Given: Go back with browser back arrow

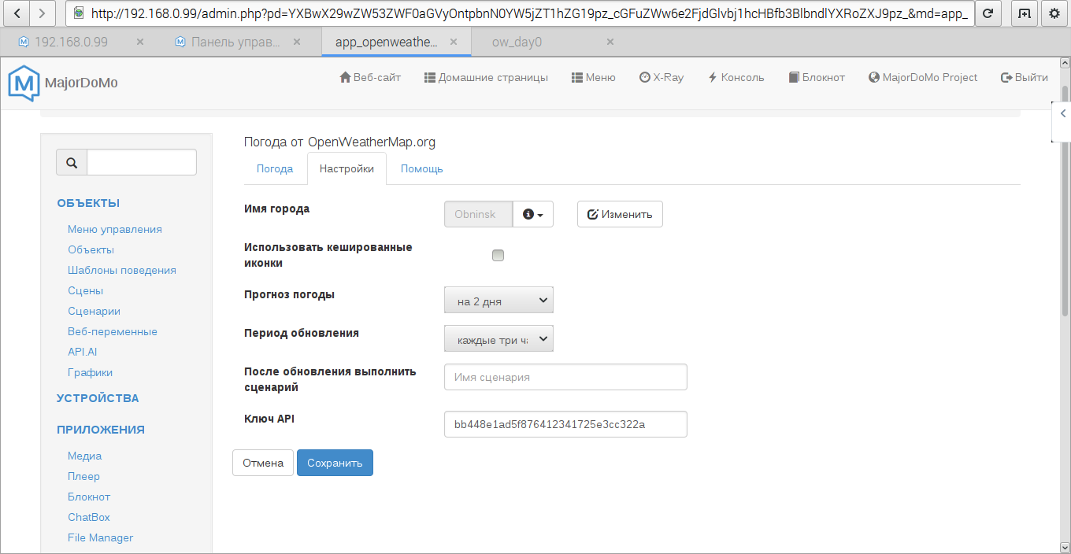Looking at the screenshot, I should pos(17,13).
